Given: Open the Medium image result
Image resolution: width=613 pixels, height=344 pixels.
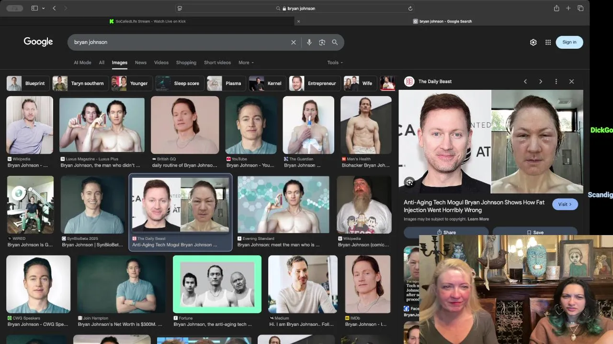Looking at the screenshot, I should 303,284.
